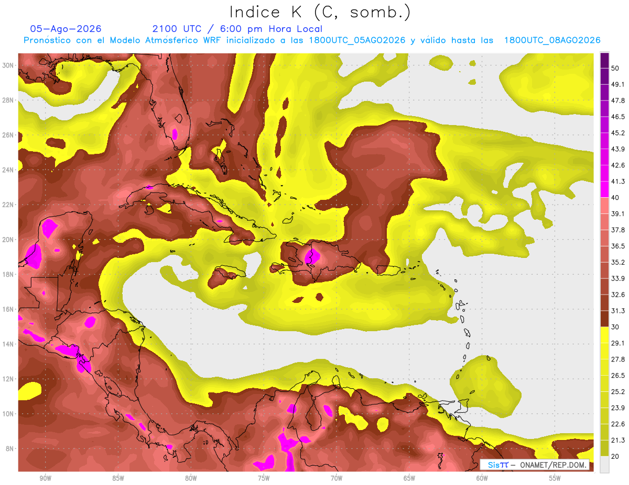This screenshot has height=485, width=629.
Task: Click the colorbar value "41.3"
Action: [619, 182]
